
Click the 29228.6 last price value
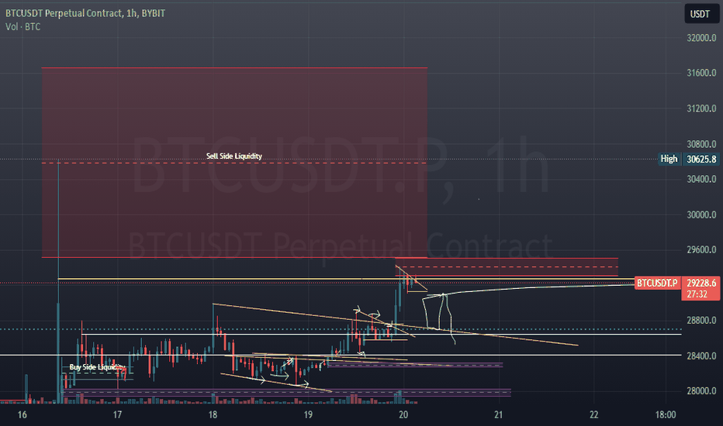click(701, 283)
